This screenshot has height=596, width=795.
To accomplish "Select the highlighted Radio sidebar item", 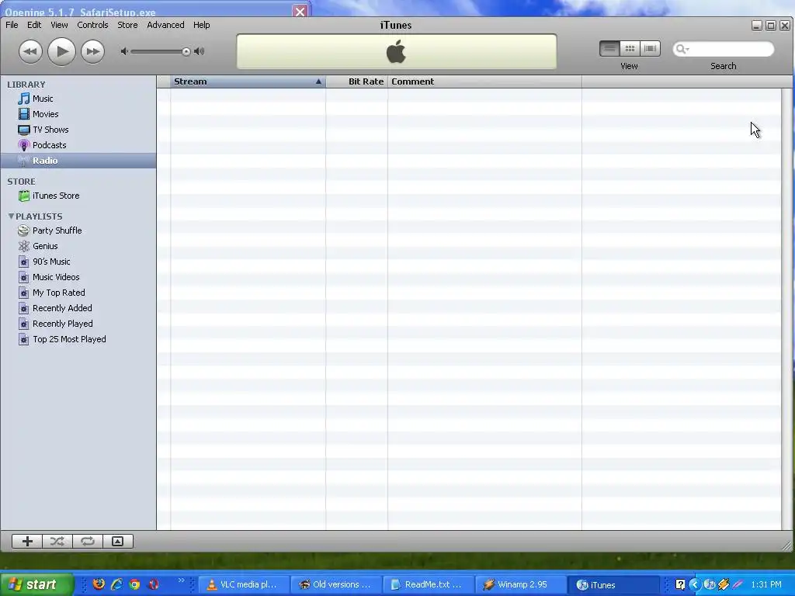I will [x=78, y=161].
